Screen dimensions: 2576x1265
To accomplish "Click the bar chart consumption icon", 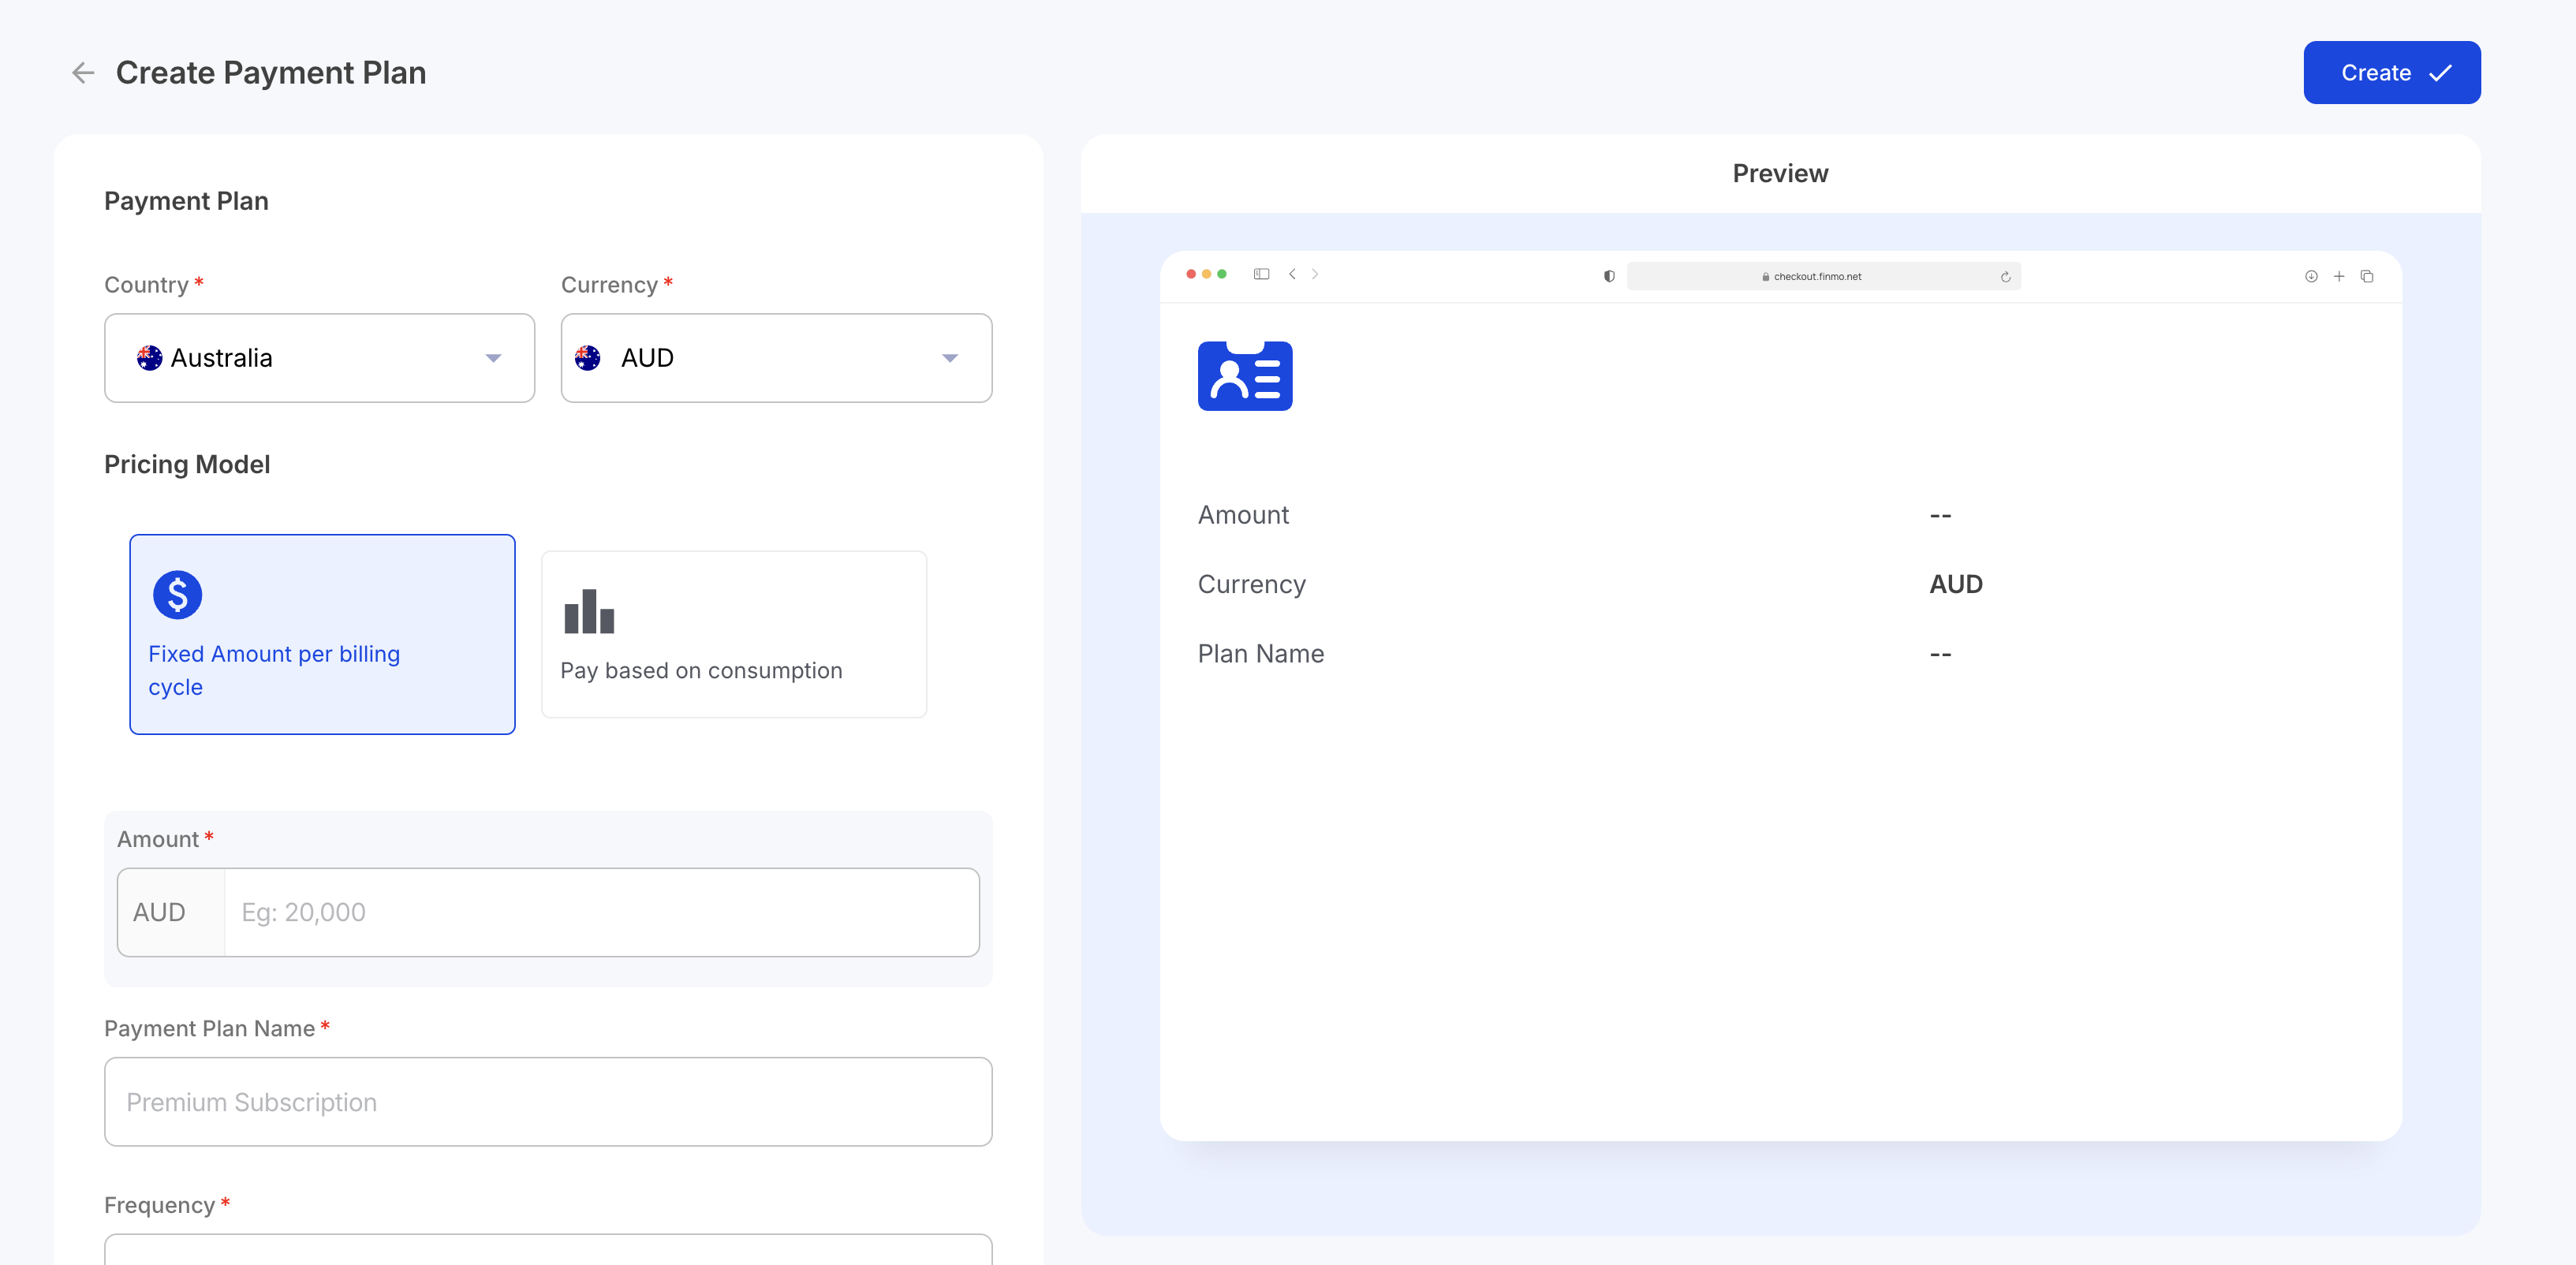I will (589, 611).
